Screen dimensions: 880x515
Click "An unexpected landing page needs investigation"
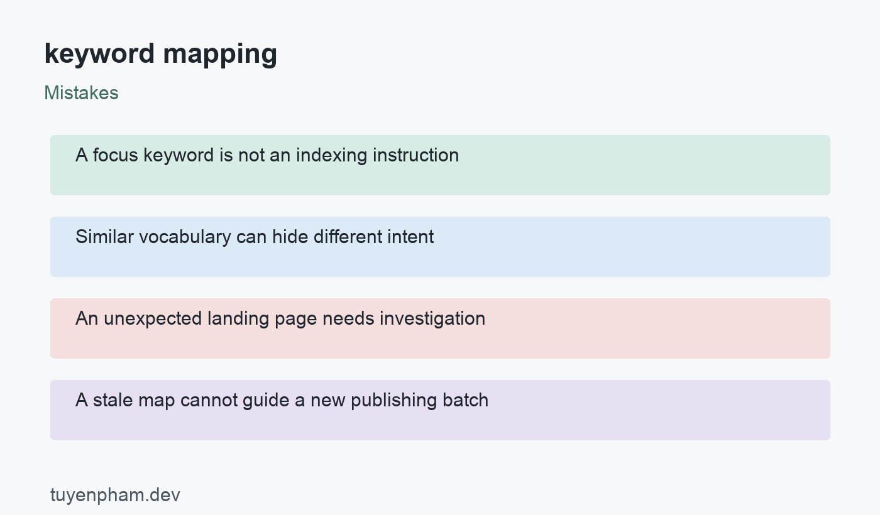click(440, 328)
